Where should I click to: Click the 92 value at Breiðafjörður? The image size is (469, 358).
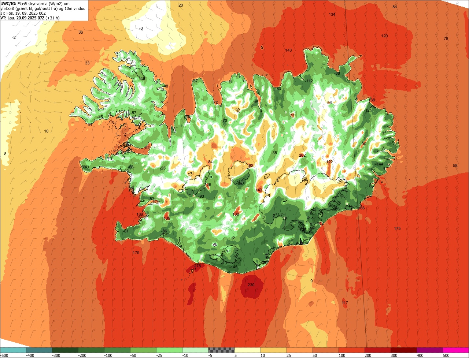tap(147, 147)
